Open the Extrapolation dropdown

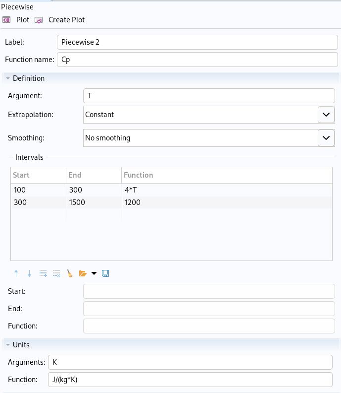326,115
